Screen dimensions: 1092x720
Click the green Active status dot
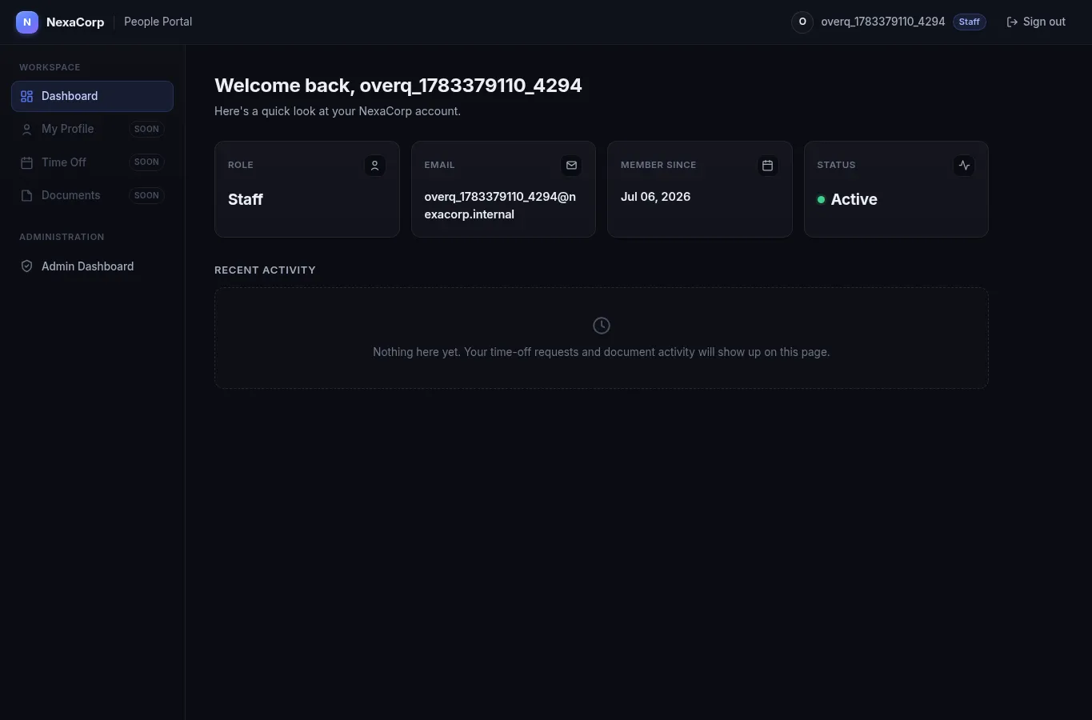pyautogui.click(x=821, y=200)
